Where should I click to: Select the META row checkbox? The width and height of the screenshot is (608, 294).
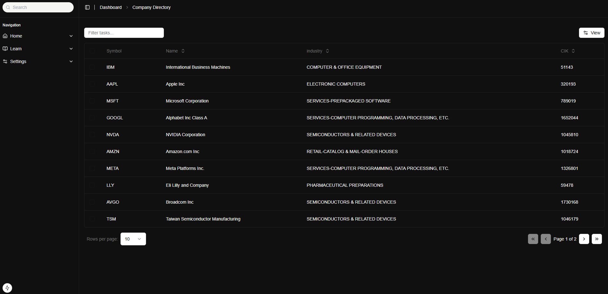(x=92, y=168)
